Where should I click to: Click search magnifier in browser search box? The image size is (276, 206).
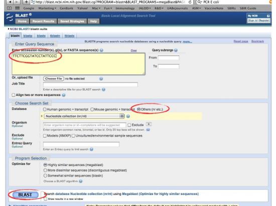click(x=199, y=2)
